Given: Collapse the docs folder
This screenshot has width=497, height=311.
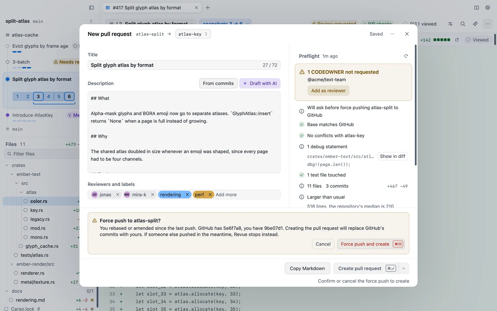Looking at the screenshot, I should pyautogui.click(x=7, y=291).
